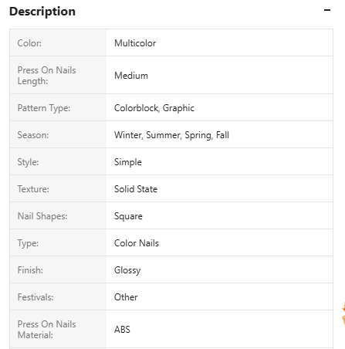Select the Glossy finish value
This screenshot has height=349, width=345.
[x=127, y=270]
